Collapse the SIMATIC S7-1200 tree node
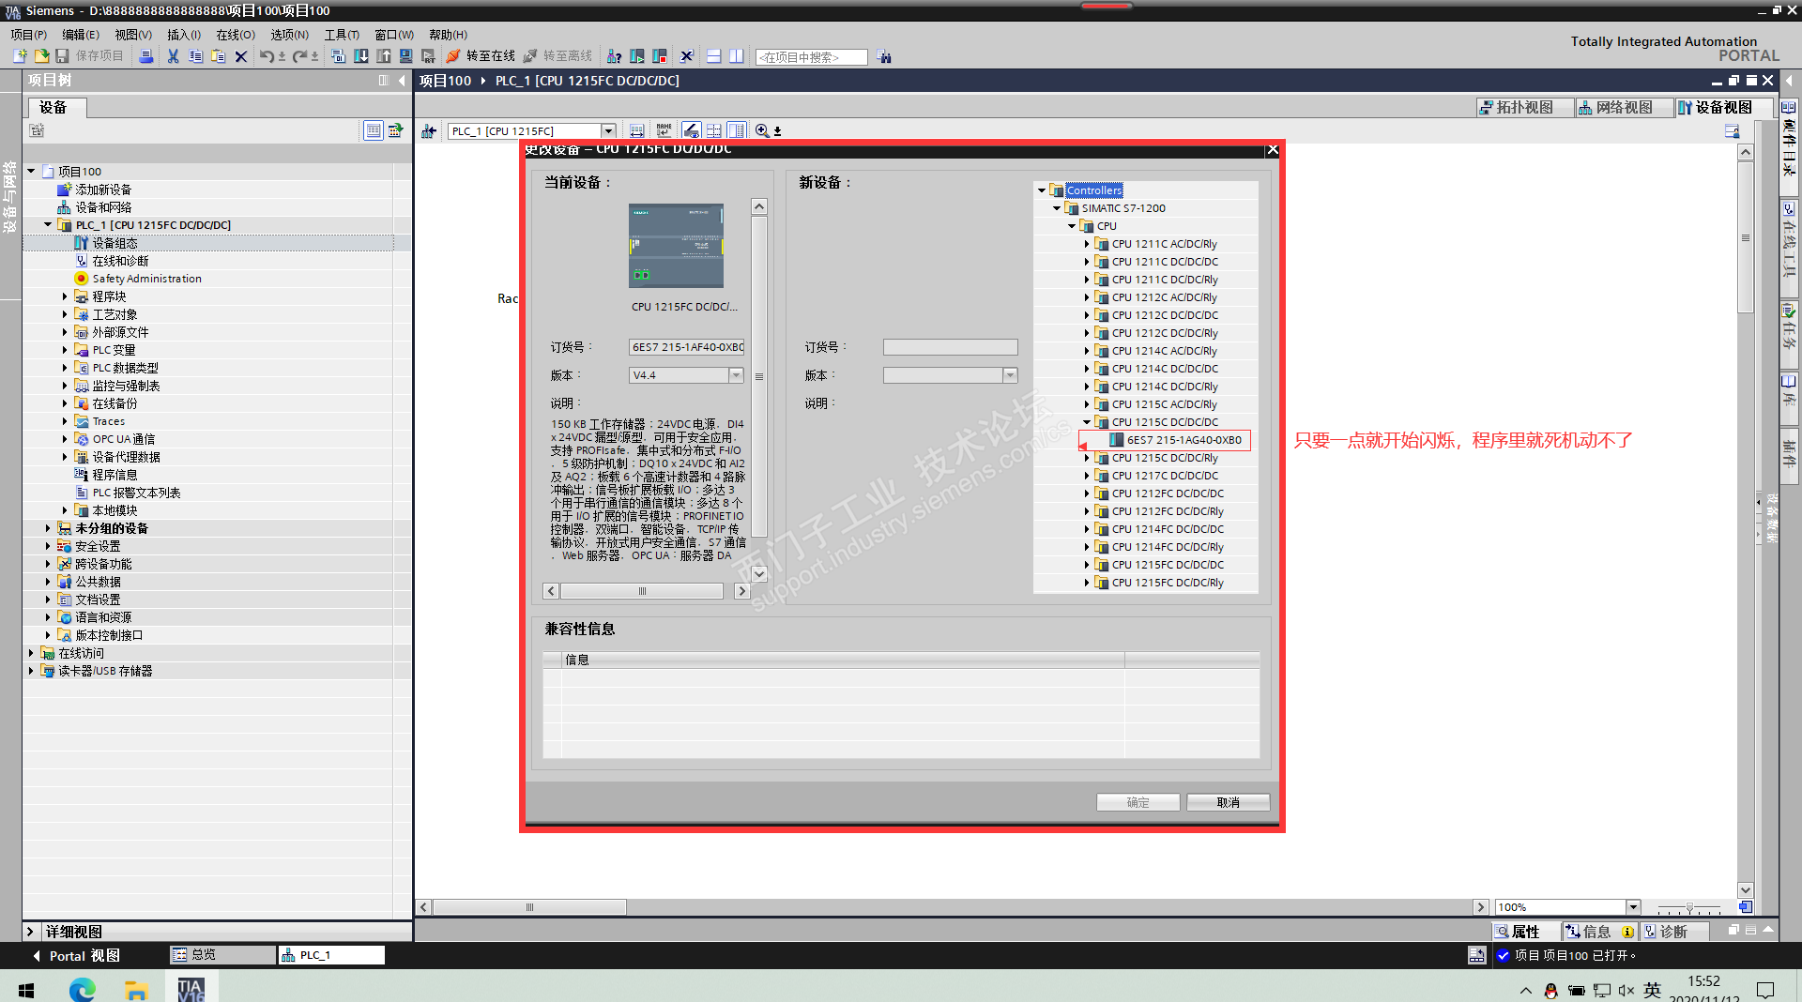This screenshot has height=1002, width=1802. coord(1058,208)
